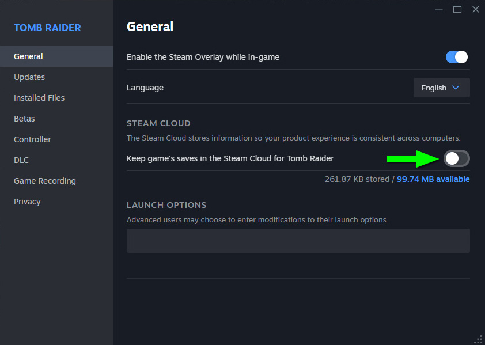Open the Updates section

click(x=29, y=77)
